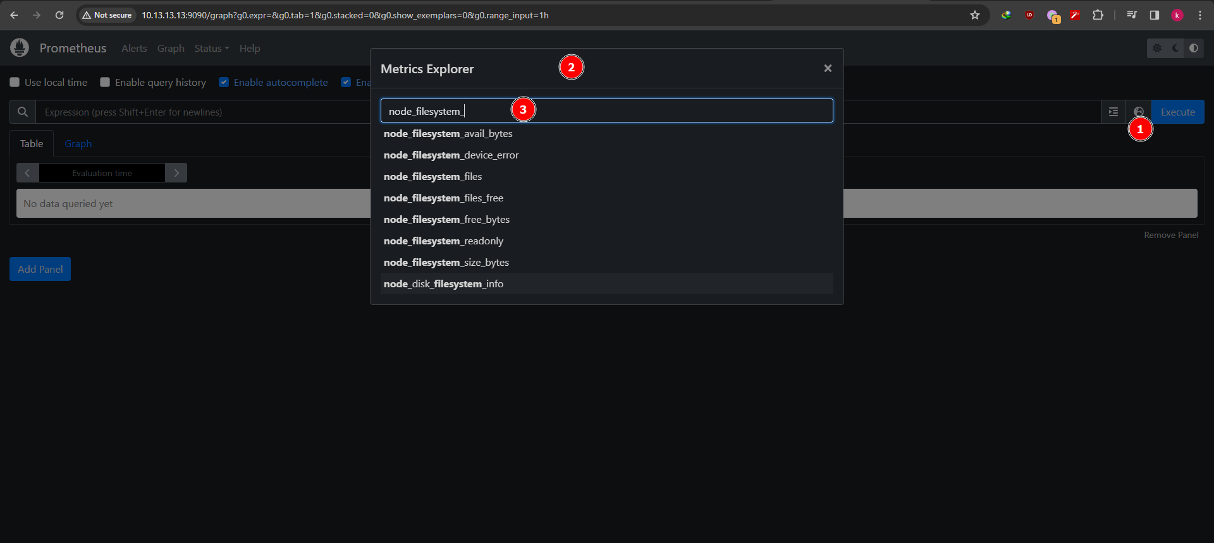Viewport: 1214px width, 543px height.
Task: Open the metrics explorer globe icon
Action: [x=1139, y=112]
